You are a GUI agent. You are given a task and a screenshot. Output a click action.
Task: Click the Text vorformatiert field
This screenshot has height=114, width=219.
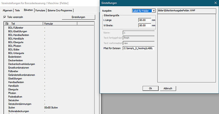tap(139, 43)
